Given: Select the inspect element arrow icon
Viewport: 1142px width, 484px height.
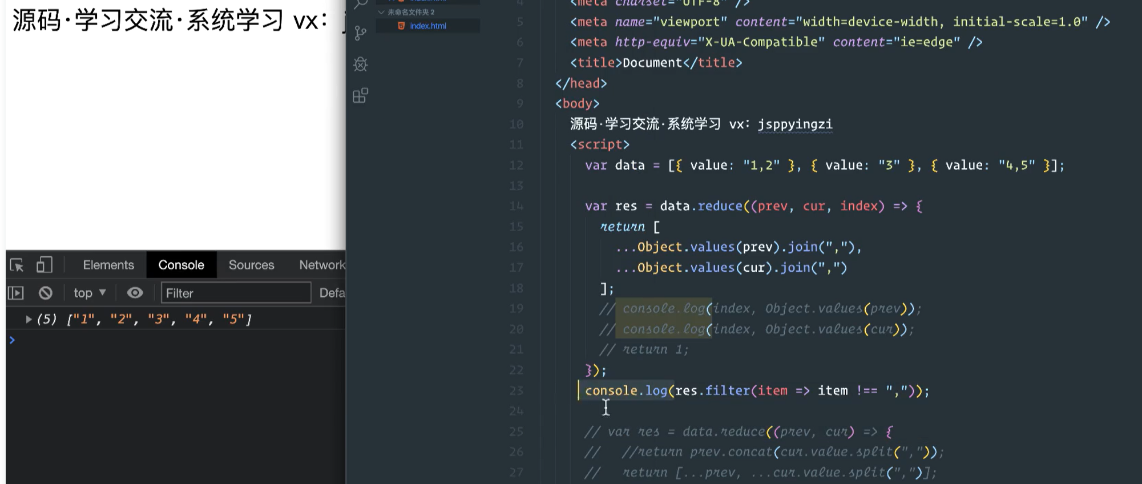Looking at the screenshot, I should (x=17, y=265).
